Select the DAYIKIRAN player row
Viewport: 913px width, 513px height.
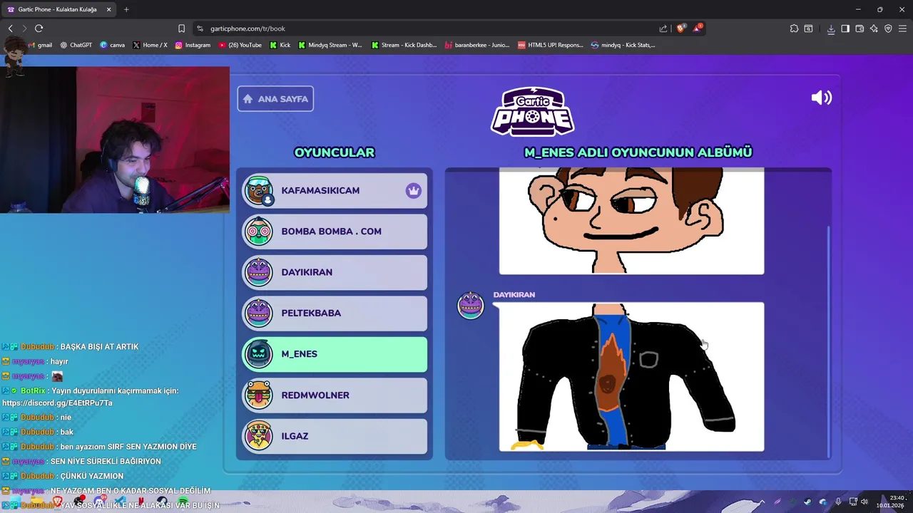click(x=335, y=272)
